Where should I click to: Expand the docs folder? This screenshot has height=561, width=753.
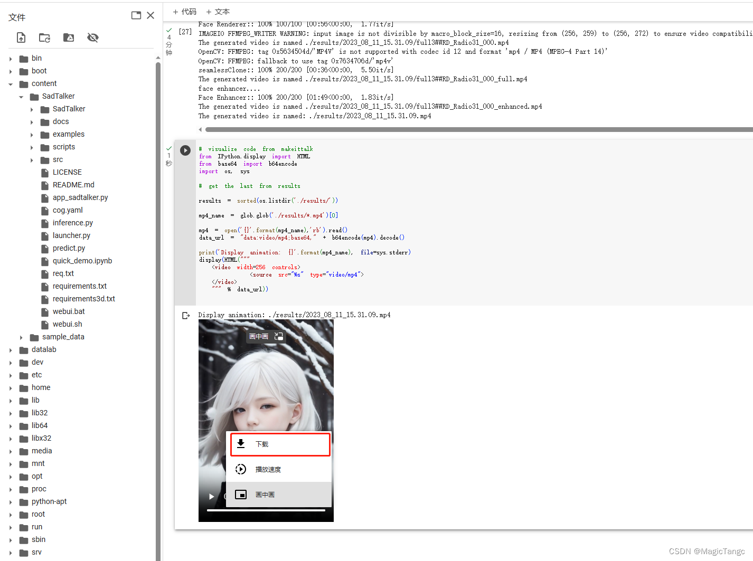pyautogui.click(x=32, y=122)
